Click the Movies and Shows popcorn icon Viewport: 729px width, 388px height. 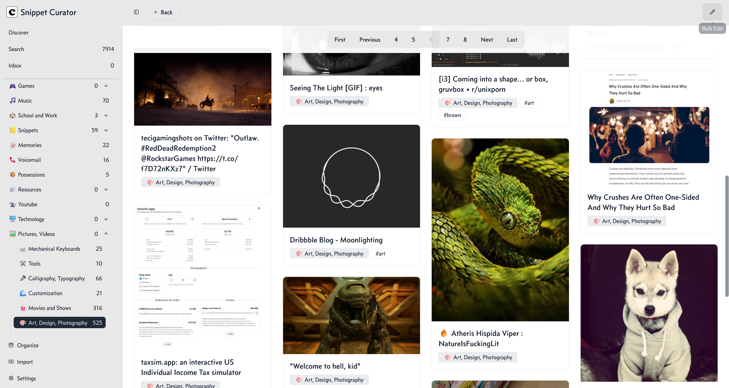pos(23,308)
